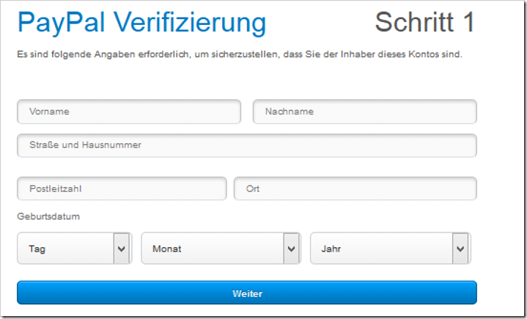The width and height of the screenshot is (527, 319).
Task: Open the Tag birth date dropdown
Action: tap(74, 249)
